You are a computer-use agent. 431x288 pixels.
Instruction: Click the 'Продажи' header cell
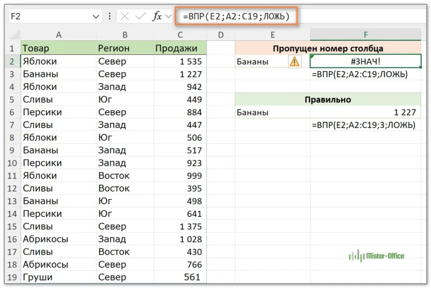(179, 48)
